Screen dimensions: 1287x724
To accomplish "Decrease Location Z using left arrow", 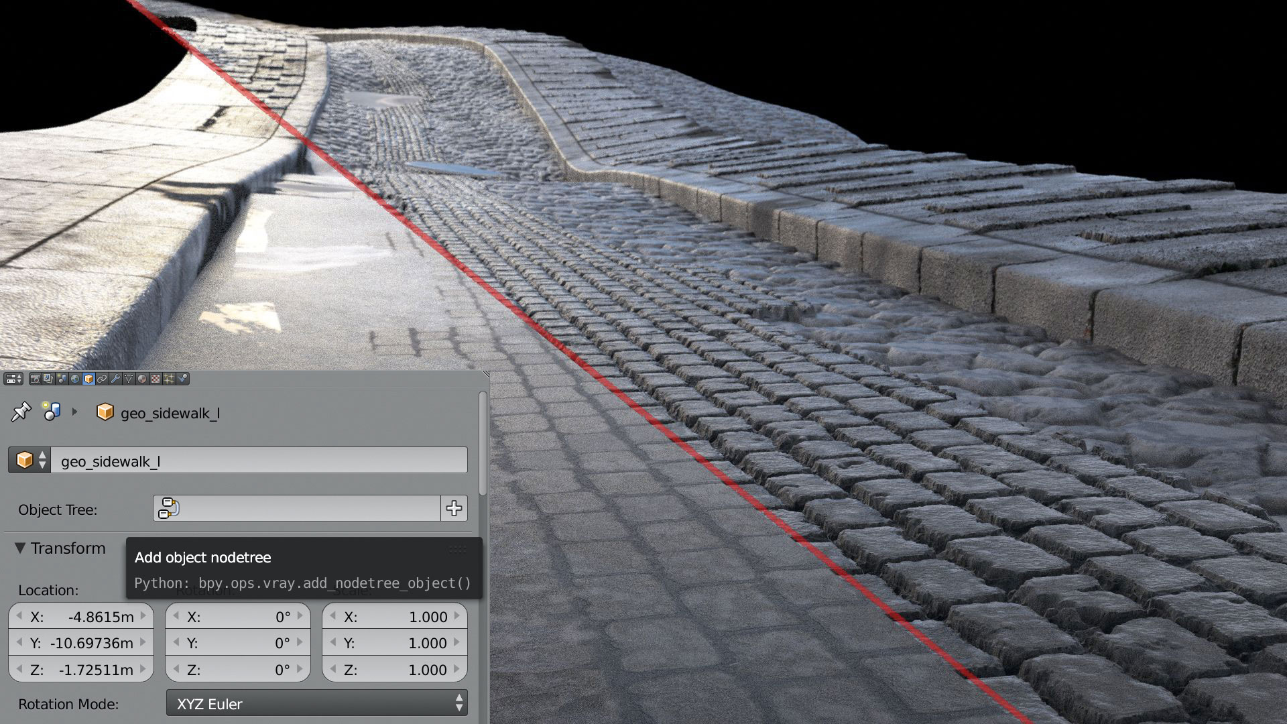I will (x=19, y=669).
